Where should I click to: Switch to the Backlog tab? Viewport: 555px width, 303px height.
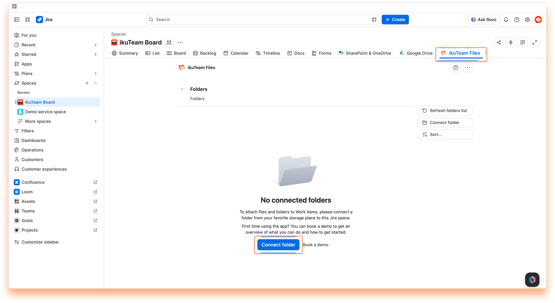tap(205, 53)
